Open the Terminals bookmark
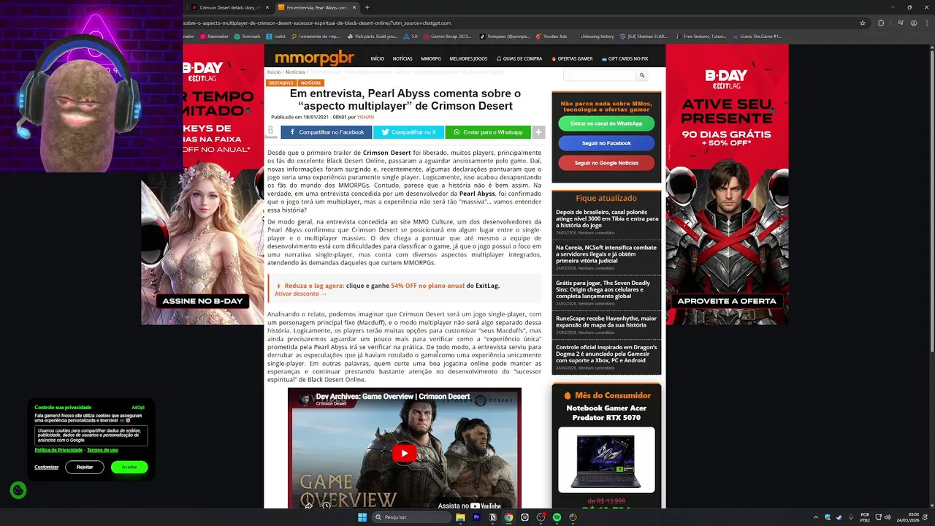This screenshot has width=935, height=526. [248, 36]
